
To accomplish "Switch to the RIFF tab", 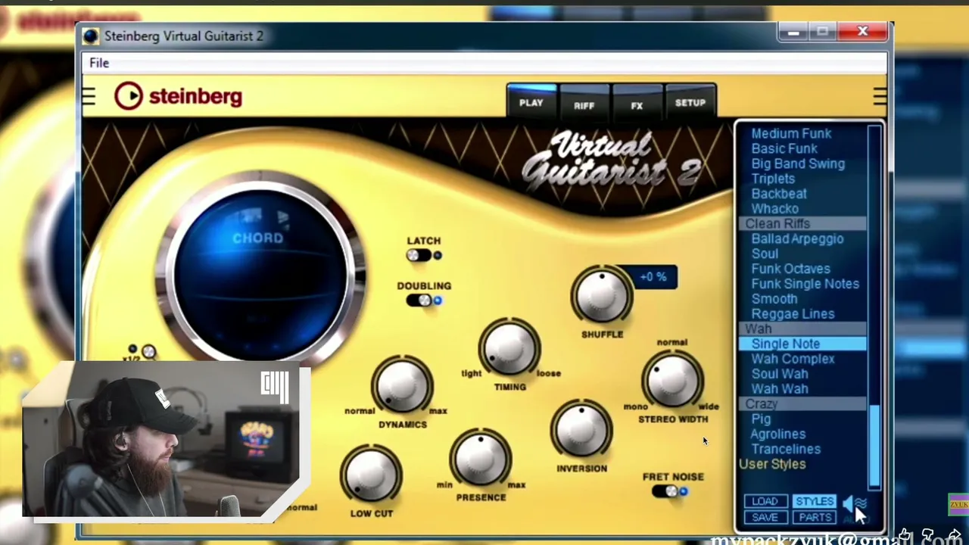I will click(x=584, y=104).
